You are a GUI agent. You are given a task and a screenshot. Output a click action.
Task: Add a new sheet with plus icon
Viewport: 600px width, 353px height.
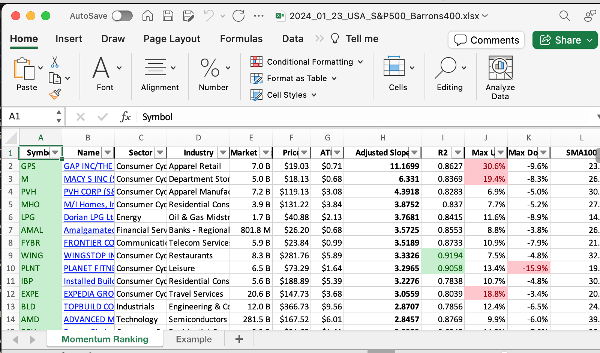tap(239, 339)
